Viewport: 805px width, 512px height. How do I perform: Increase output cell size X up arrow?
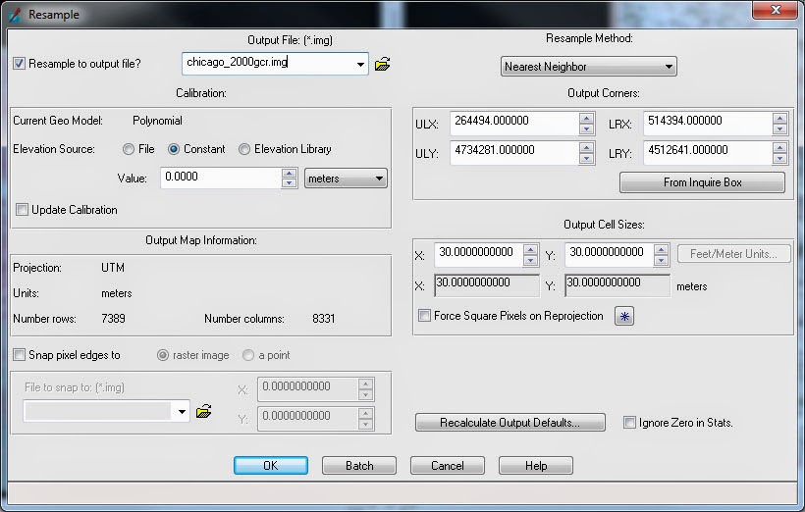point(530,250)
